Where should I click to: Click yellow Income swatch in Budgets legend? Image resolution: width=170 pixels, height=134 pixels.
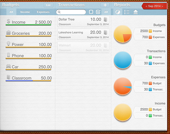150,31
